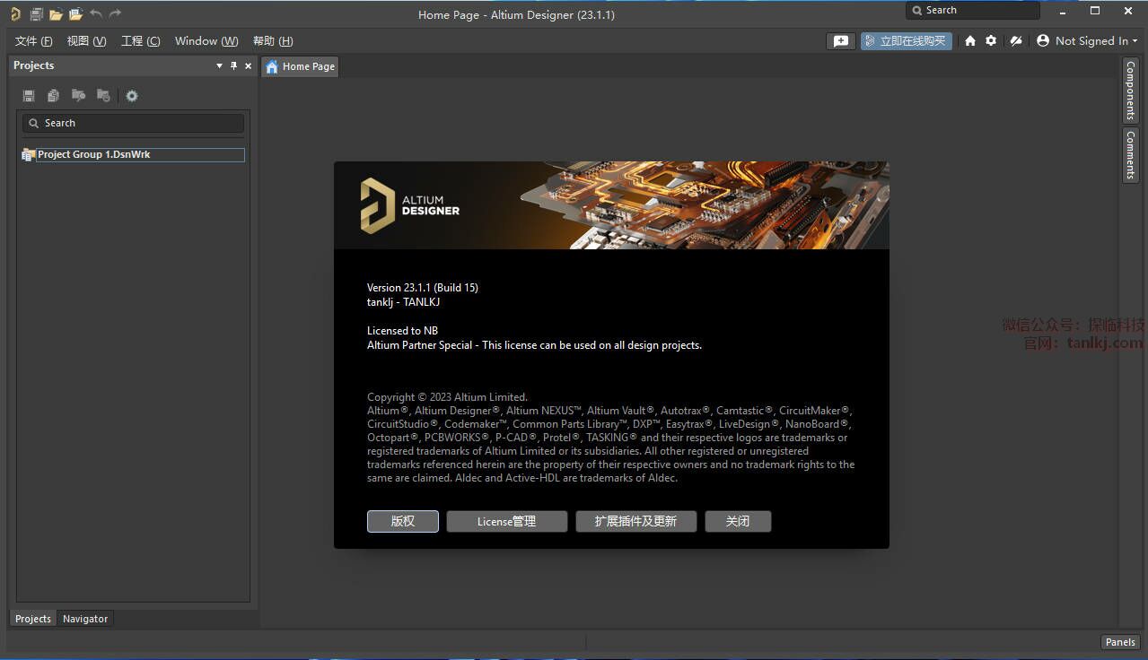Close the Projects panel
1148x660 pixels.
coord(249,65)
